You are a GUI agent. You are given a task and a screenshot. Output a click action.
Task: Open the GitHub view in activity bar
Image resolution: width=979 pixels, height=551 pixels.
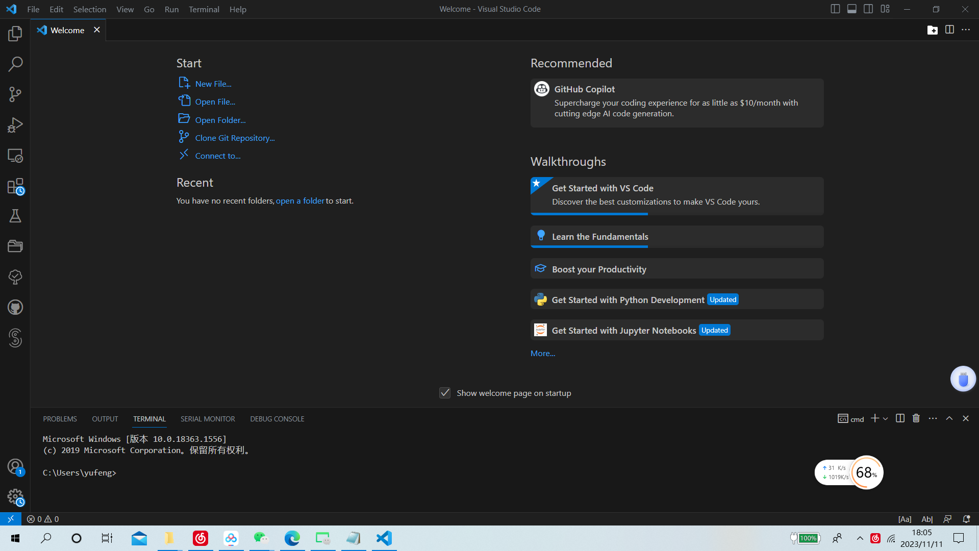15,307
